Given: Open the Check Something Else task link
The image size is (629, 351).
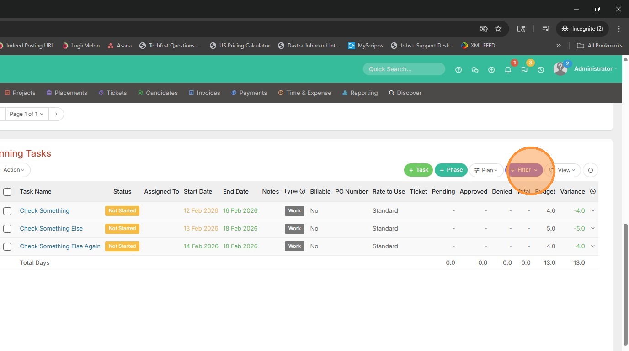Looking at the screenshot, I should pos(51,229).
